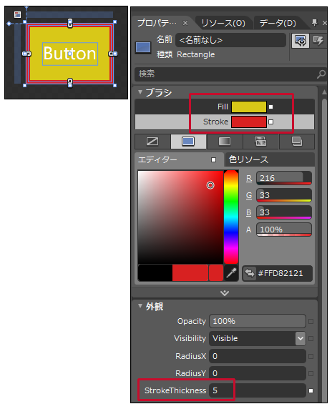This screenshot has width=332, height=414.
Task: Click the Stroke advanced options marker
Action: 270,122
